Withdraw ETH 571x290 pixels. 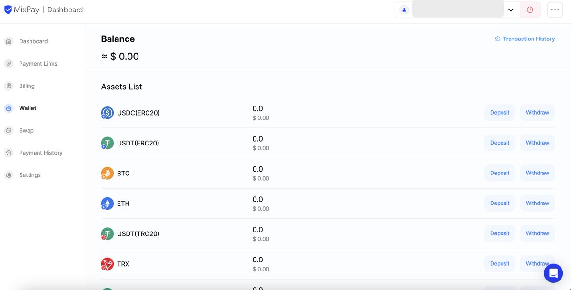537,203
